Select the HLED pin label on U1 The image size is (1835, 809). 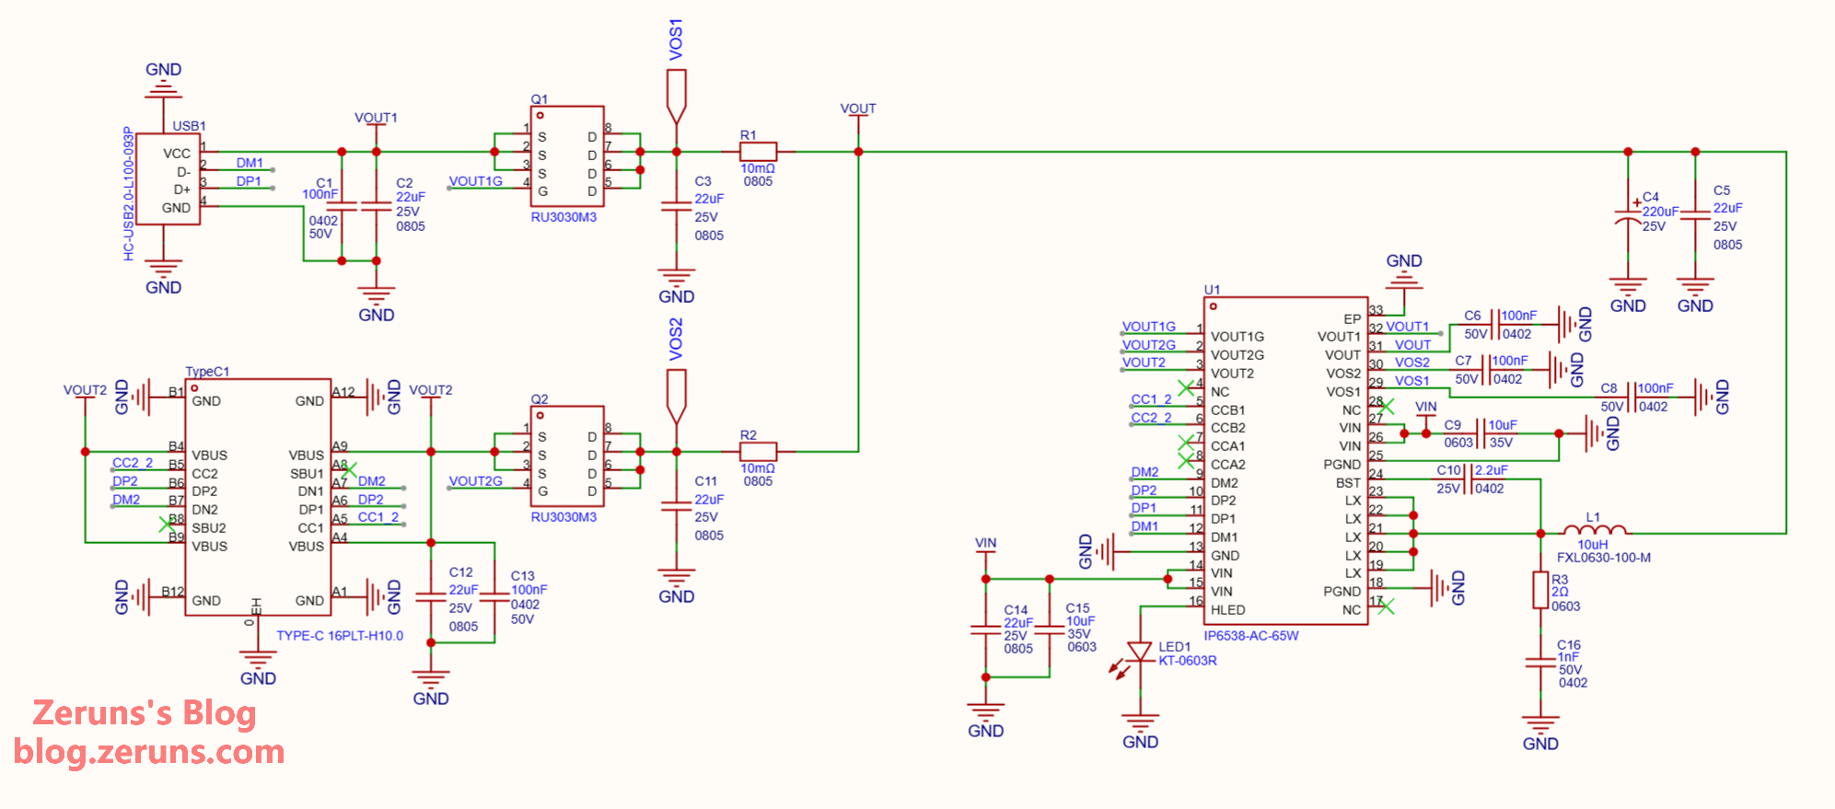[x=1227, y=610]
